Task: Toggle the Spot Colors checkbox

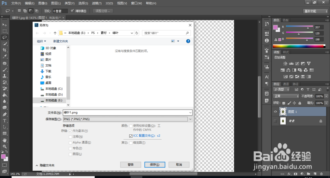Action: [70, 149]
